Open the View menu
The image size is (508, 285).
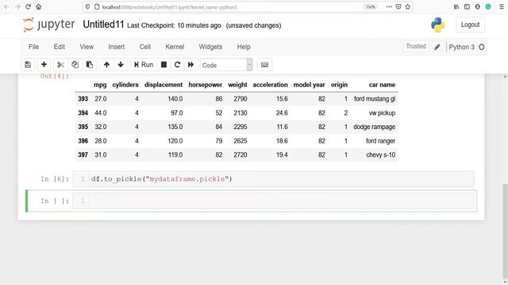(87, 47)
